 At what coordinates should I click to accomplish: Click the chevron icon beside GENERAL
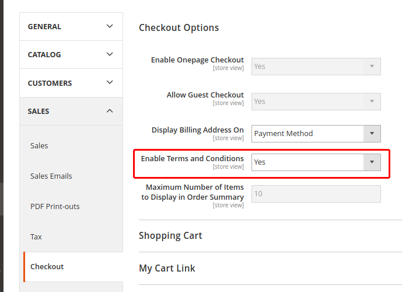[x=110, y=26]
